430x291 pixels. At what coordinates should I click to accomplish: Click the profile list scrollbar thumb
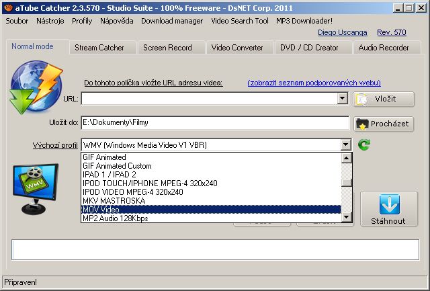(347, 182)
